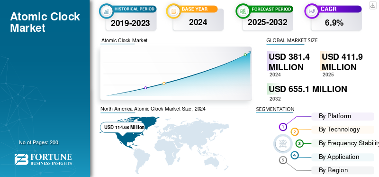Click the FORECAST PERIOD header label
379x177 pixels.
(271, 9)
